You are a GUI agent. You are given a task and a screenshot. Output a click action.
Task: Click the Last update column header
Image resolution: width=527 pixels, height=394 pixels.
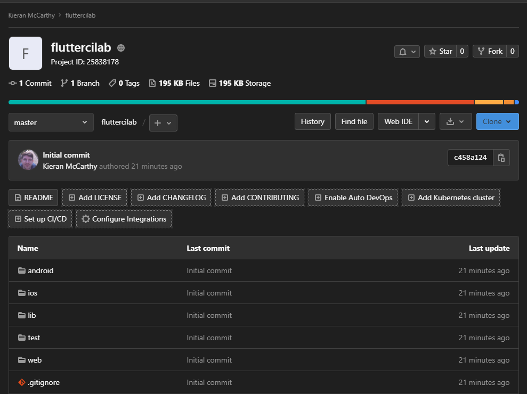click(489, 248)
